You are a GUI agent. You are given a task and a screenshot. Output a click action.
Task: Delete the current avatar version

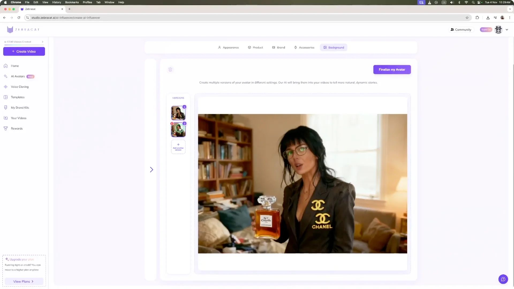(170, 70)
